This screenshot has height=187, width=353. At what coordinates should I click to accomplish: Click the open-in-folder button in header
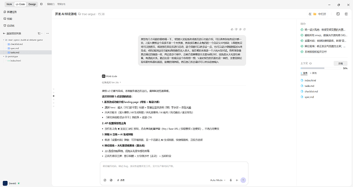point(317,14)
